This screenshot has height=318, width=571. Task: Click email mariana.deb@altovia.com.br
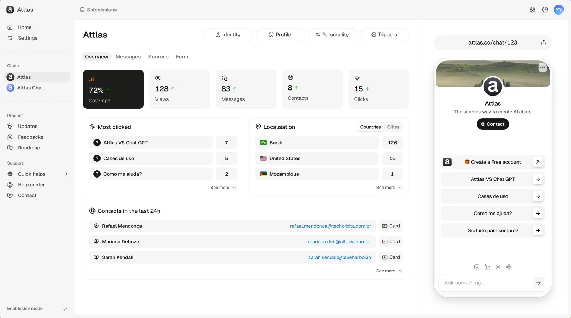339,242
